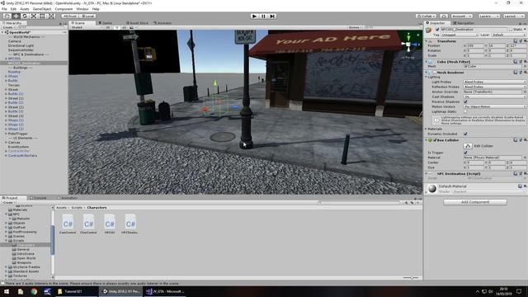This screenshot has height=297, width=528.
Task: Open the cloud services icon
Action: coord(444,16)
